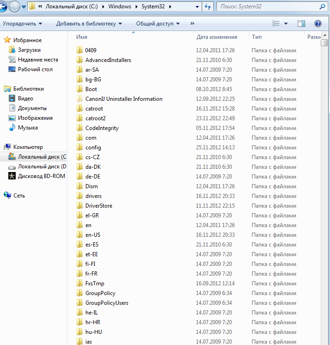Open Загрузки in the favorites pane

[x=29, y=50]
